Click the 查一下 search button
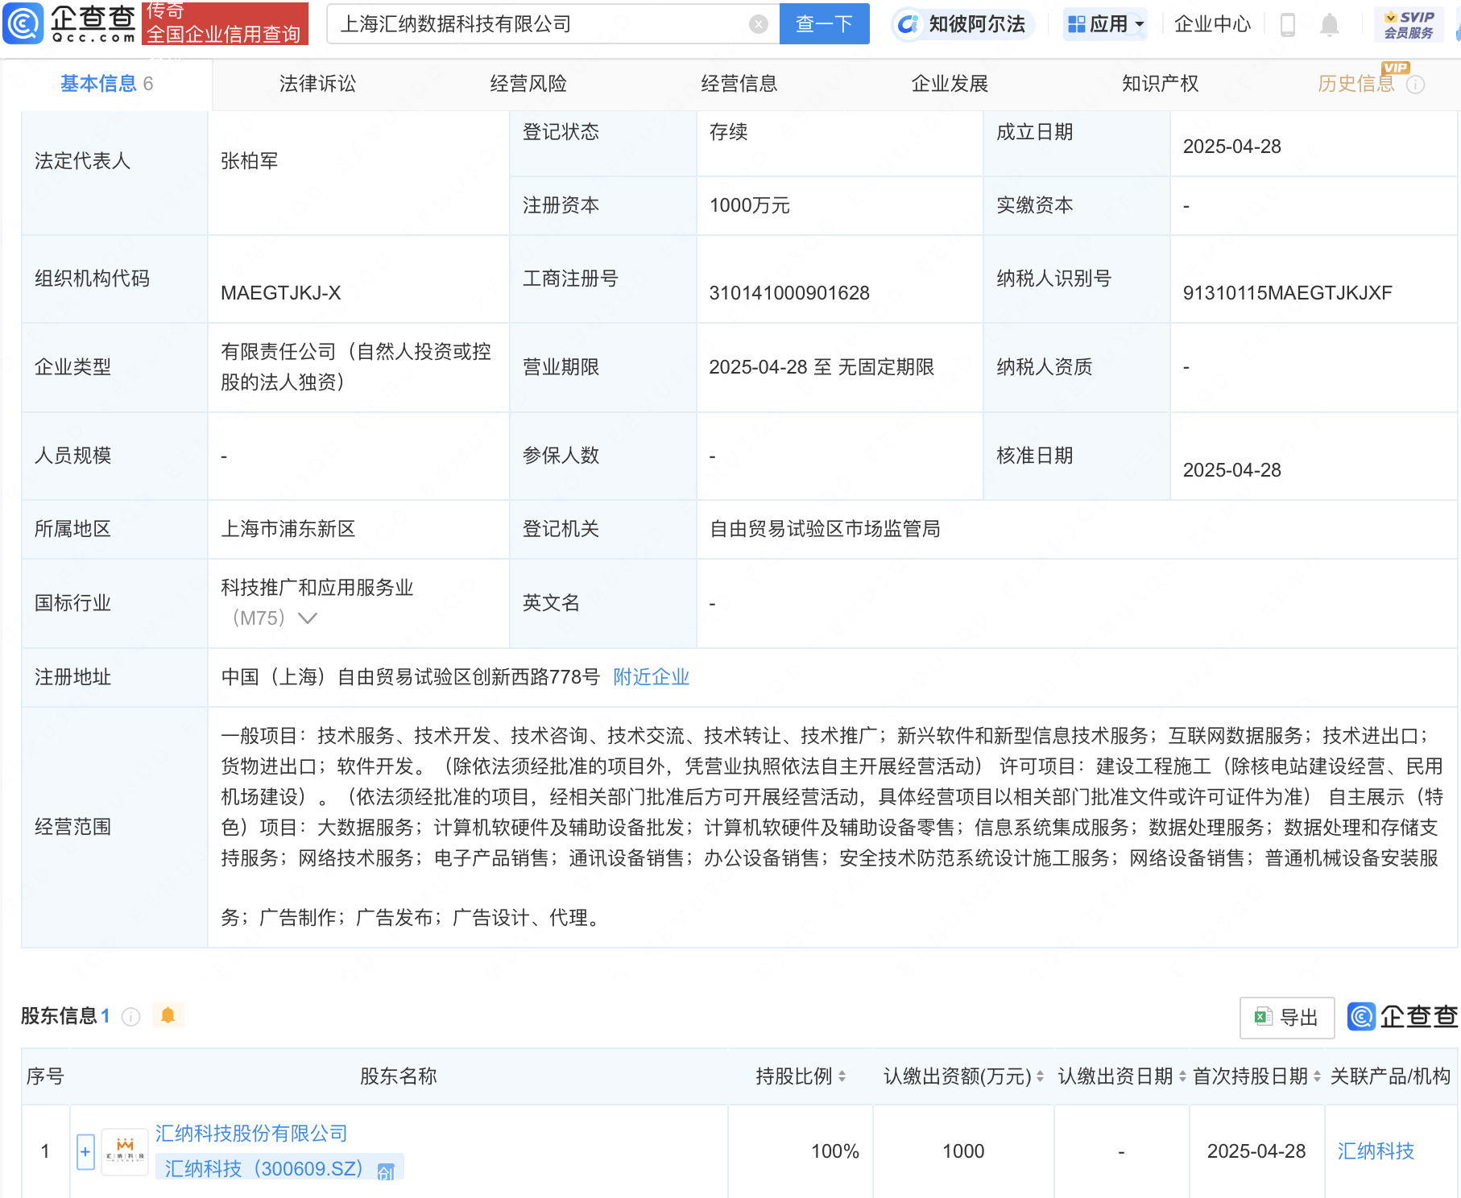The width and height of the screenshot is (1461, 1198). 824,24
